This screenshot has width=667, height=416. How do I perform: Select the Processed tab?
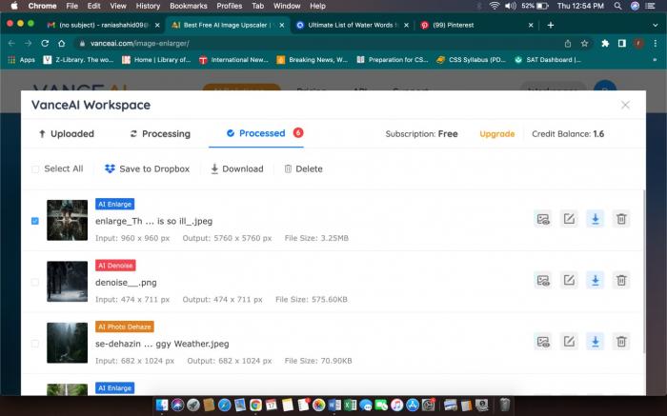click(256, 133)
